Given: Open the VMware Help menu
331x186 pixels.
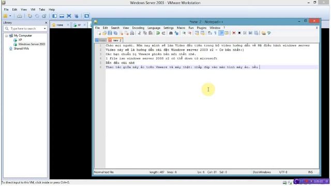Looking at the screenshot, I should [x=52, y=9].
